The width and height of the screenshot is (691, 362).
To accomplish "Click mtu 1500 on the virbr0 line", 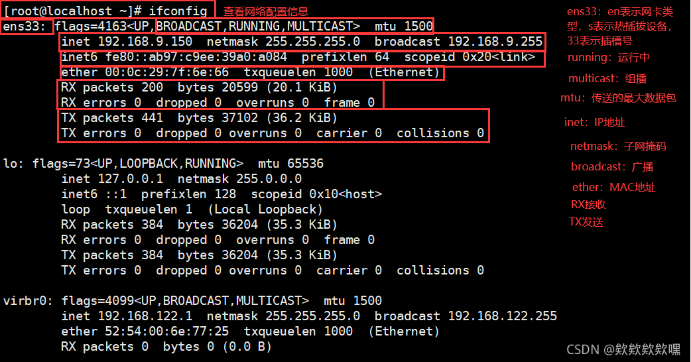I will [353, 301].
